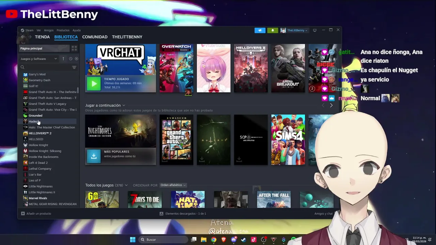Expand the Todos los juegos chevron
436x245 pixels.
[126, 185]
